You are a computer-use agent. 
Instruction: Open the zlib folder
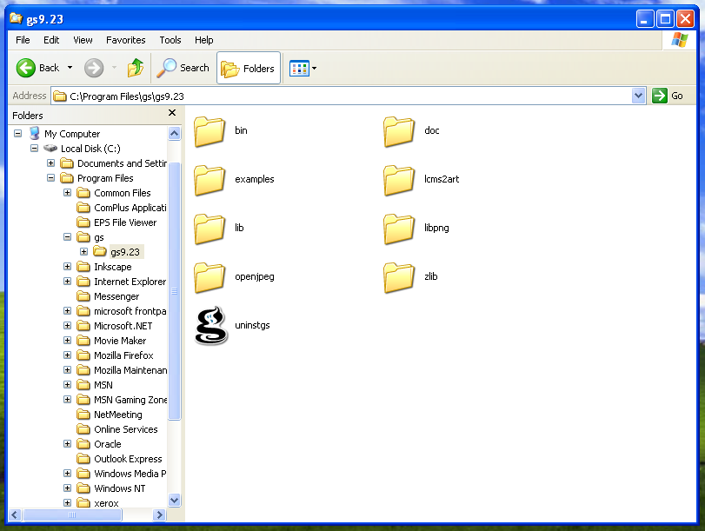(410, 277)
